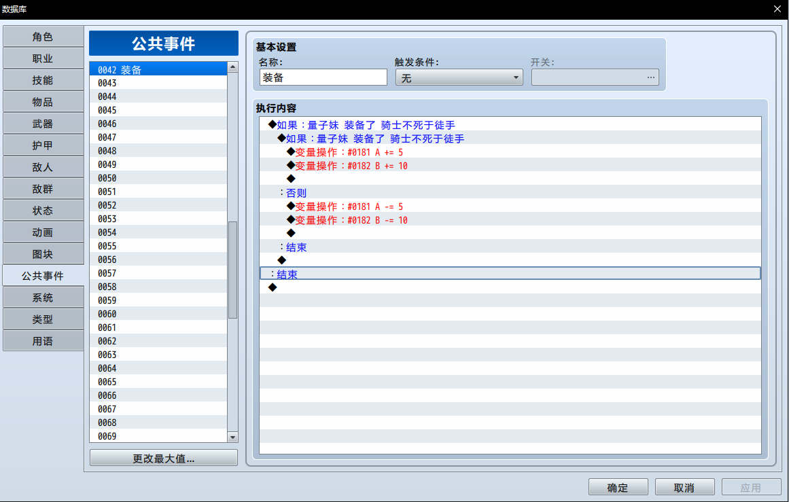Select the first 如果:量子妹 装备了 command line
The height and width of the screenshot is (502, 789).
point(510,125)
